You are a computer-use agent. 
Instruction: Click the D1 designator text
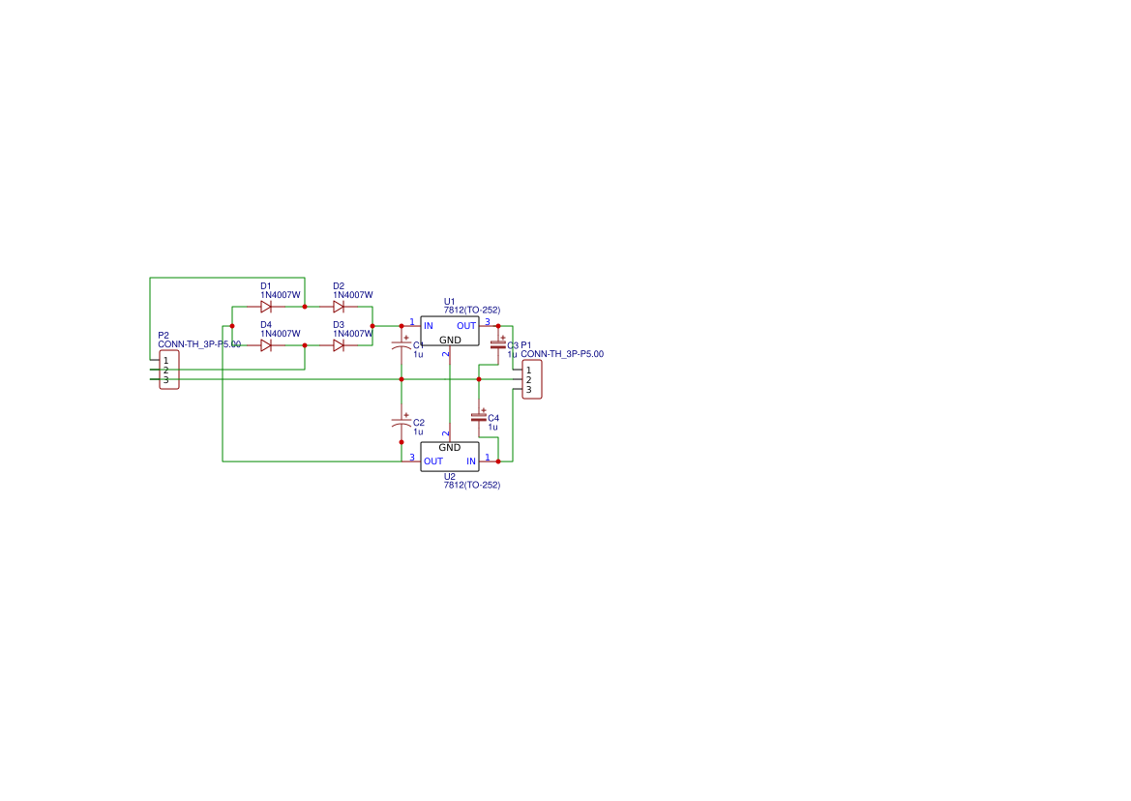266,286
